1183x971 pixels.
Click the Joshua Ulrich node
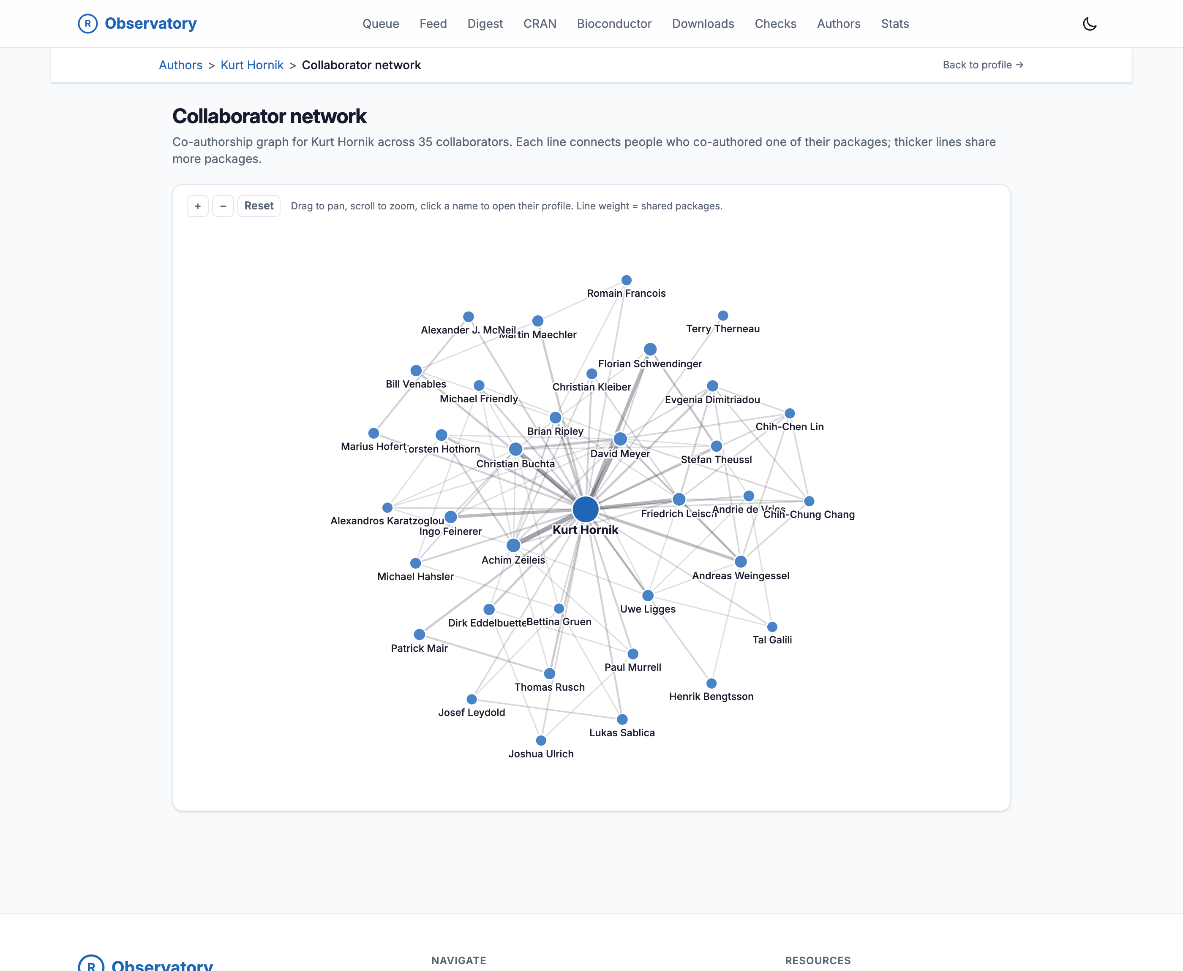(x=541, y=740)
